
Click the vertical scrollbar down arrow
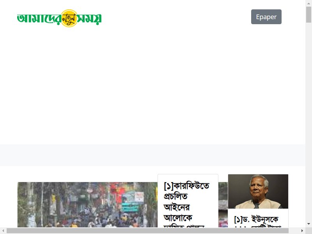tap(308, 224)
